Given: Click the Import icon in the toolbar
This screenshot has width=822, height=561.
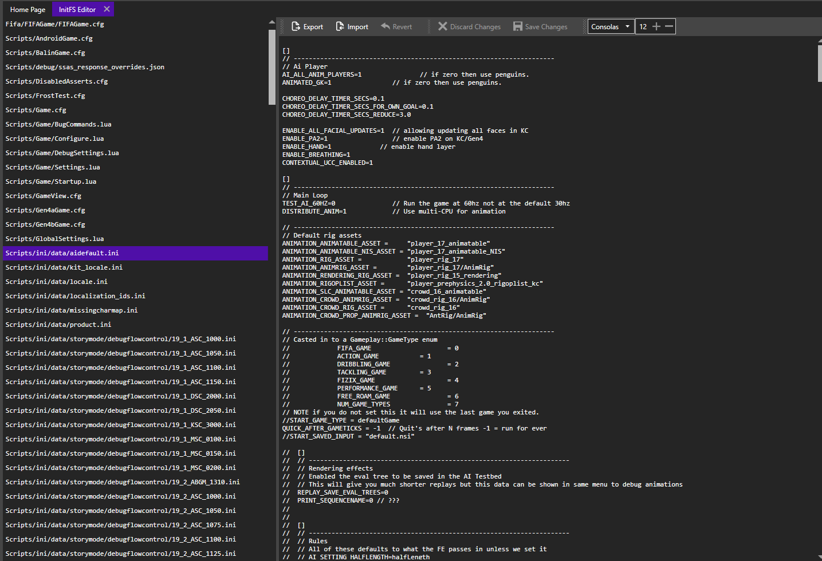Looking at the screenshot, I should coord(340,26).
